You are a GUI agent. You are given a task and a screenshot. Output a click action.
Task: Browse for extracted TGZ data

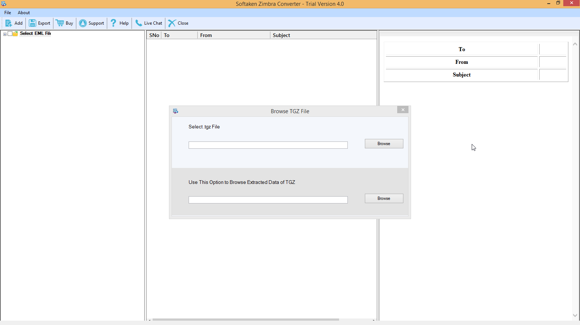pyautogui.click(x=384, y=198)
